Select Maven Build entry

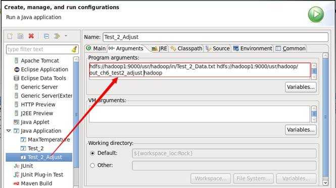click(36, 183)
